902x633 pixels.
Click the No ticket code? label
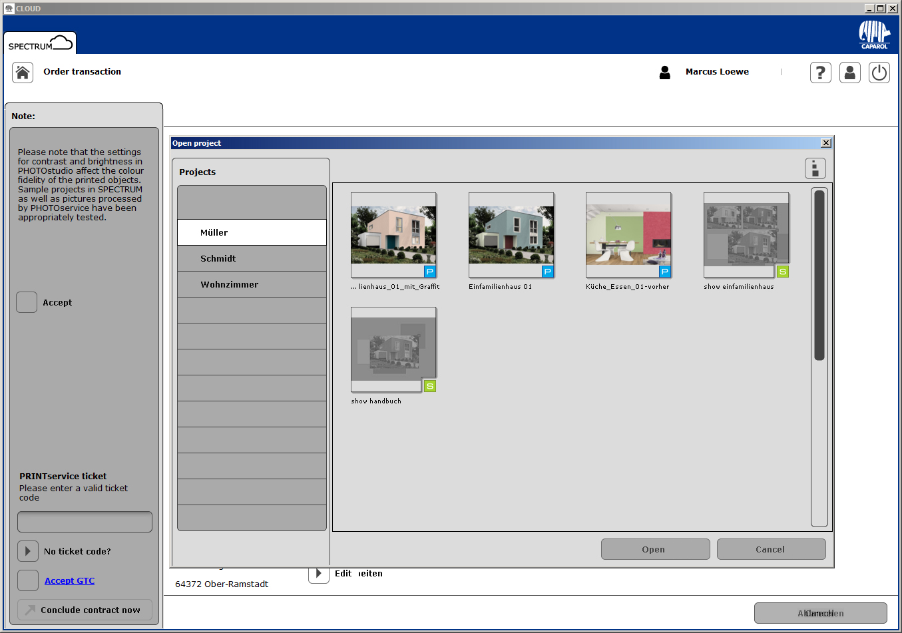pos(77,552)
